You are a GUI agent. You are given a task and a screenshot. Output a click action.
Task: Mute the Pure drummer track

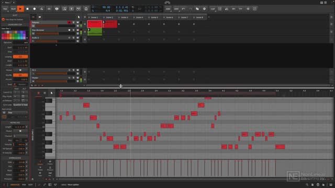[x=78, y=30]
